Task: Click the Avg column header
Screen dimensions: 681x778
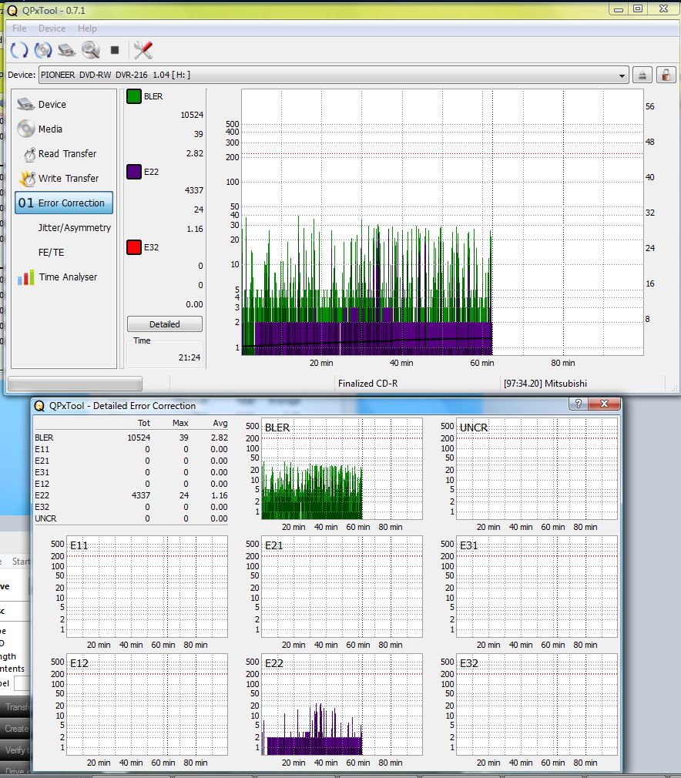Action: (x=220, y=423)
